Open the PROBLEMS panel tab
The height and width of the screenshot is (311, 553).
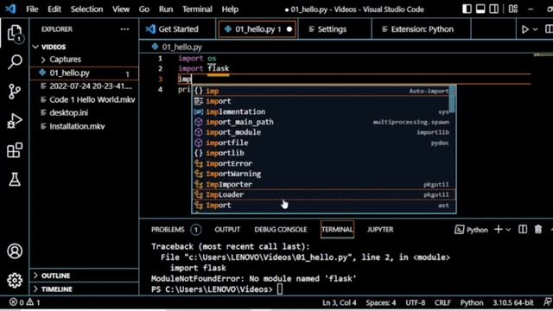pyautogui.click(x=176, y=230)
